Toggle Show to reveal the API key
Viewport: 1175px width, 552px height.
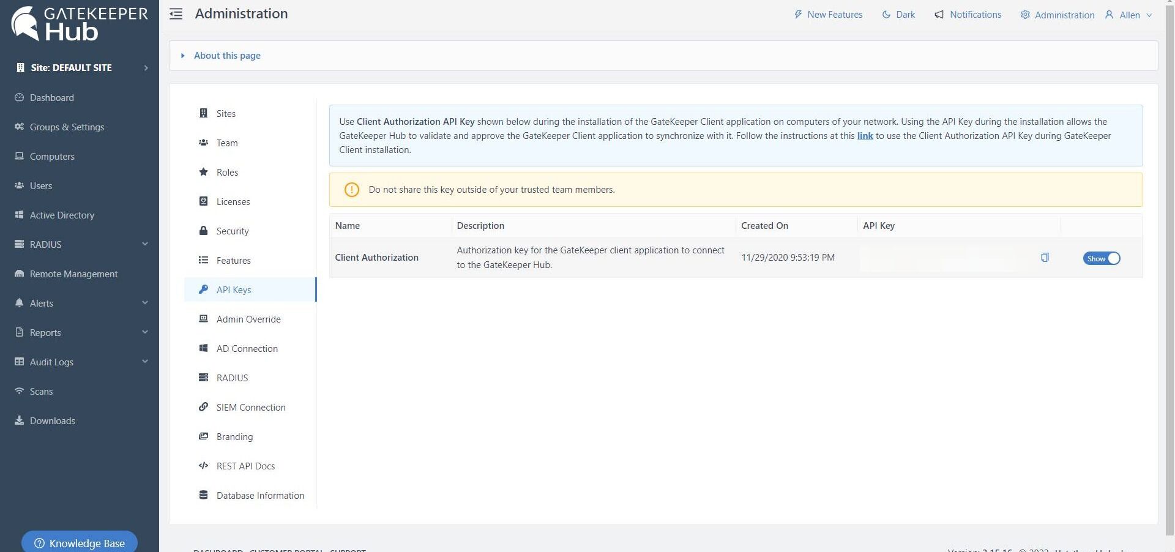pyautogui.click(x=1100, y=258)
